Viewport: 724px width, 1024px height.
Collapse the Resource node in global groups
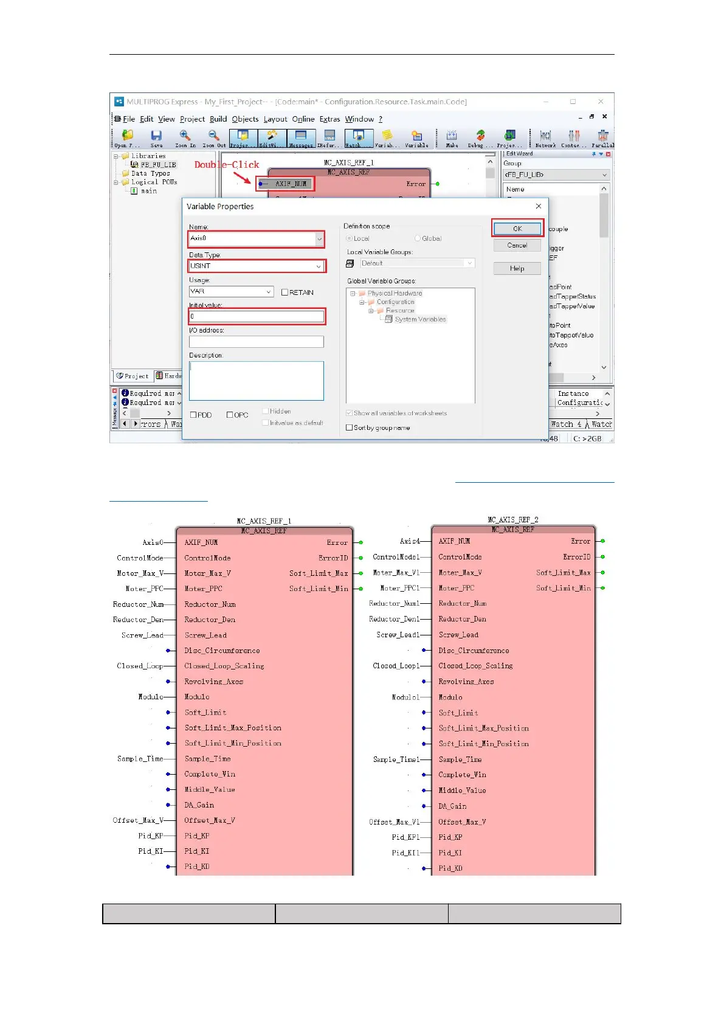pos(371,311)
